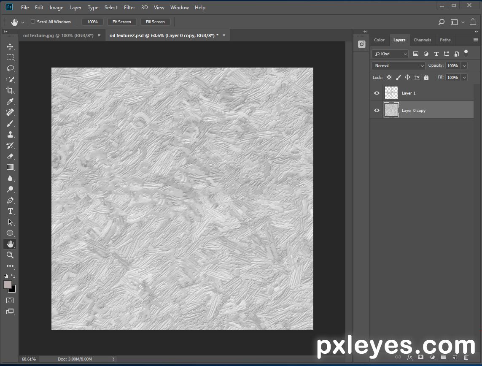This screenshot has width=482, height=366.
Task: Switch to the Channels tab
Action: tap(422, 40)
